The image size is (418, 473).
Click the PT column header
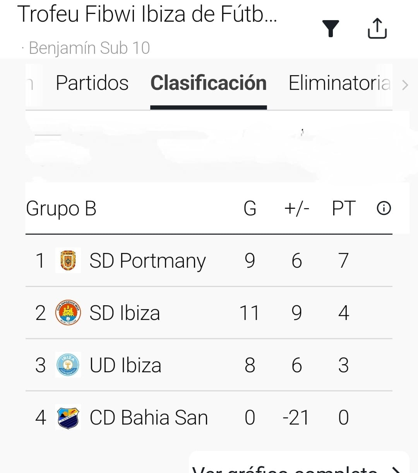(344, 208)
